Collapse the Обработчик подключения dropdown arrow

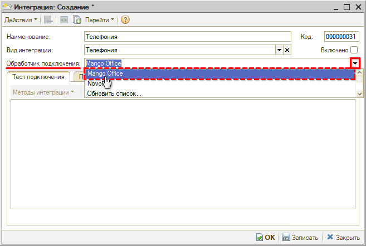[x=354, y=63]
